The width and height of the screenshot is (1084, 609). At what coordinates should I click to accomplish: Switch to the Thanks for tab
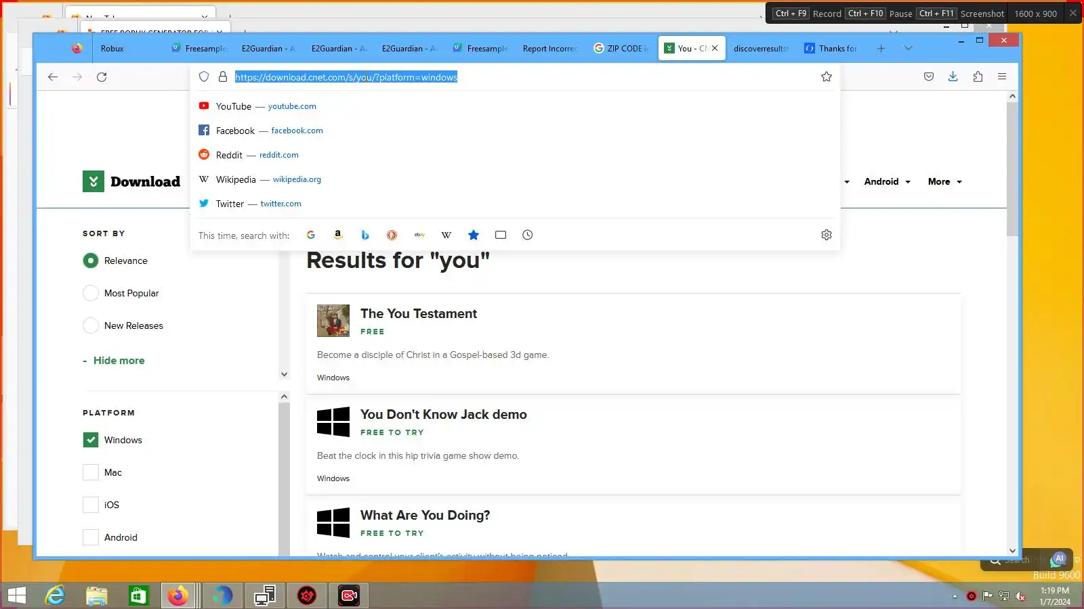click(x=831, y=49)
